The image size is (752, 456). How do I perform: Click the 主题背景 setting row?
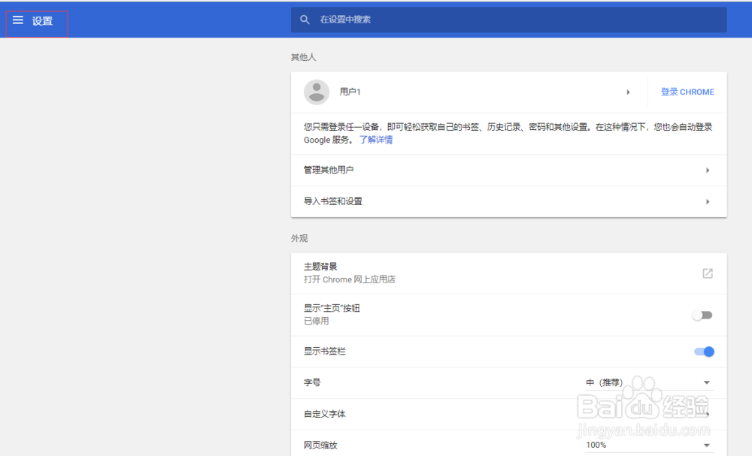(x=509, y=273)
